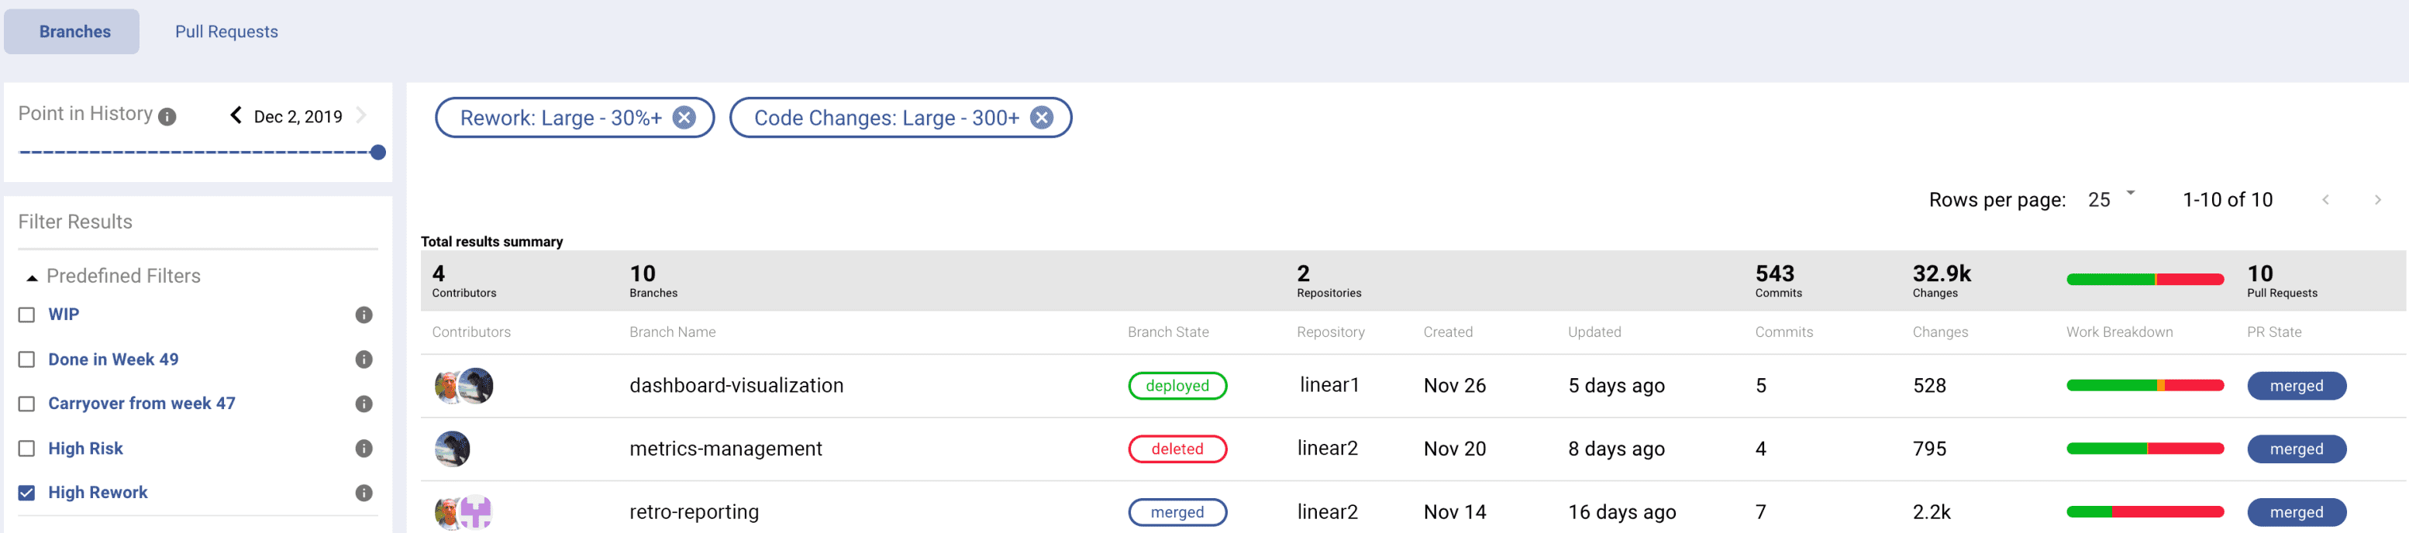2409x533 pixels.
Task: Click the 543 Commits summary
Action: [x=1778, y=280]
